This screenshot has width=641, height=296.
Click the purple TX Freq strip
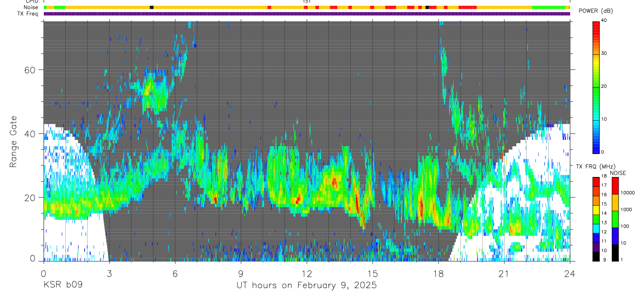point(307,14)
